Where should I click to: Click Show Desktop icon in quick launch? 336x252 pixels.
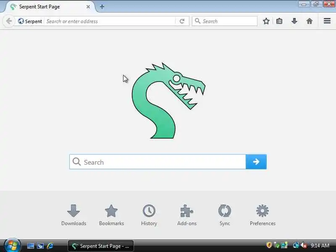(30, 246)
